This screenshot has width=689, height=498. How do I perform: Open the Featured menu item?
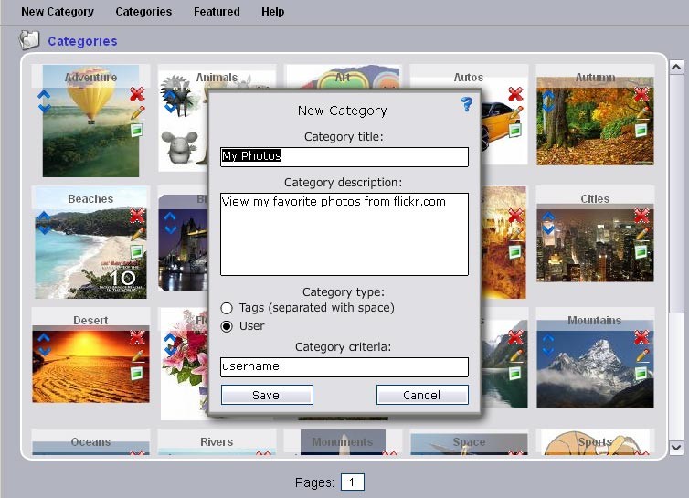[217, 12]
